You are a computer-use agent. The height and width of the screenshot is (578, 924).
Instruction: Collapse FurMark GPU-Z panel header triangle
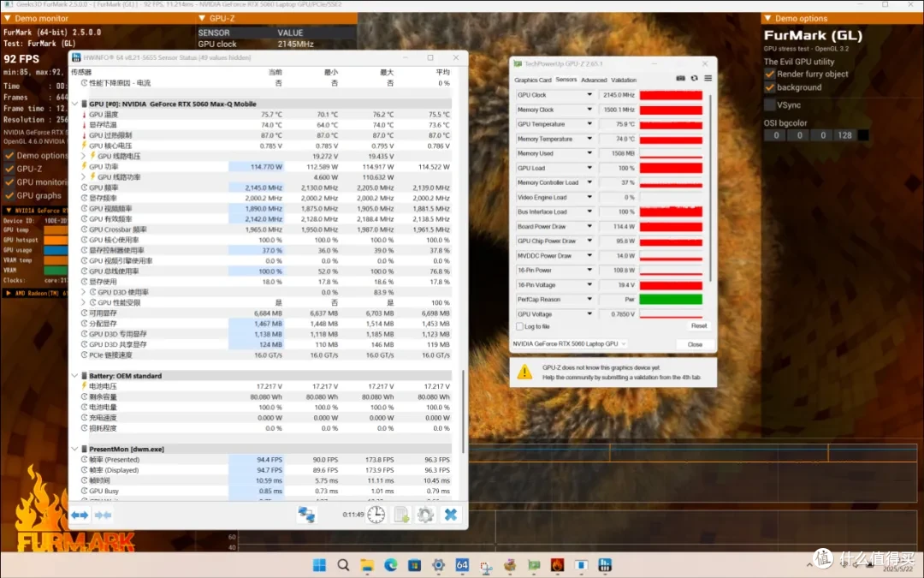(x=202, y=18)
